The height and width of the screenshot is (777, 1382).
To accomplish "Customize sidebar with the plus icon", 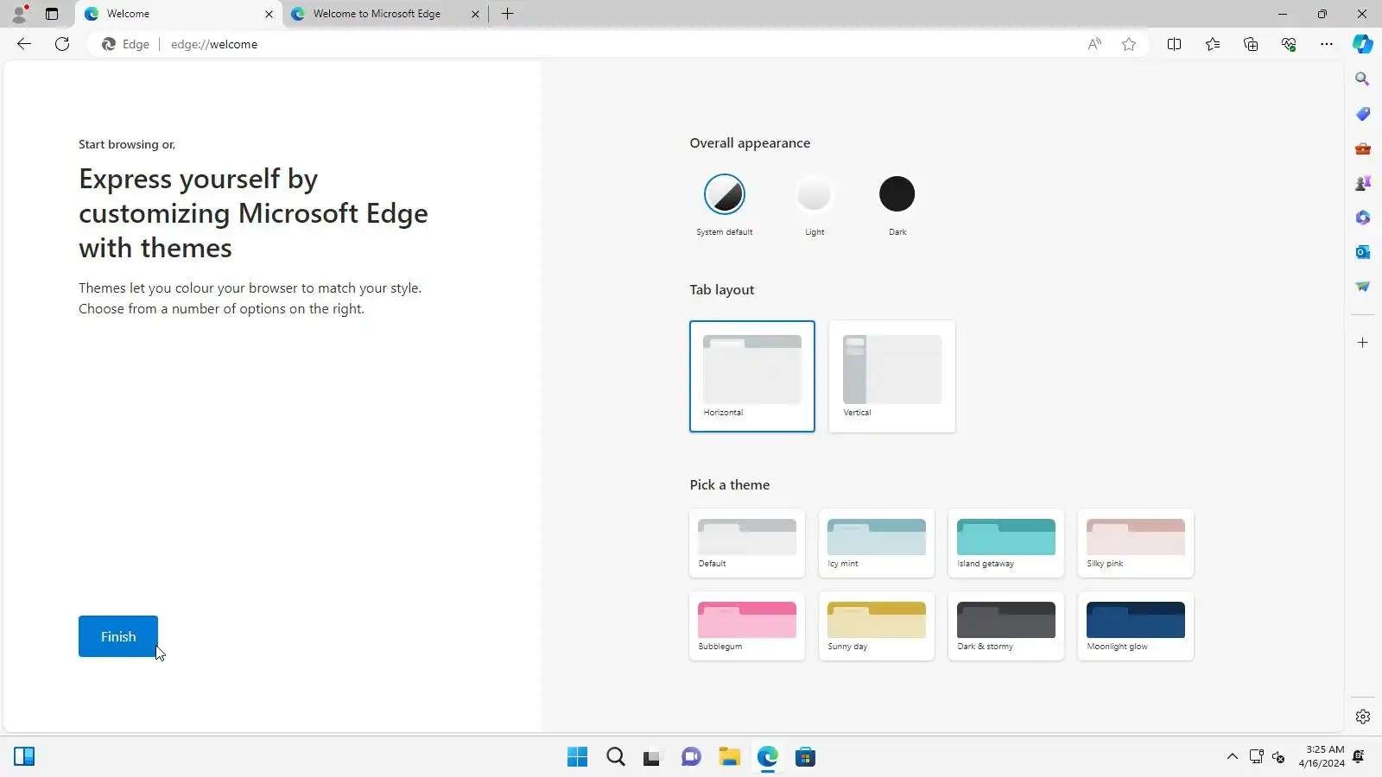I will coord(1363,343).
